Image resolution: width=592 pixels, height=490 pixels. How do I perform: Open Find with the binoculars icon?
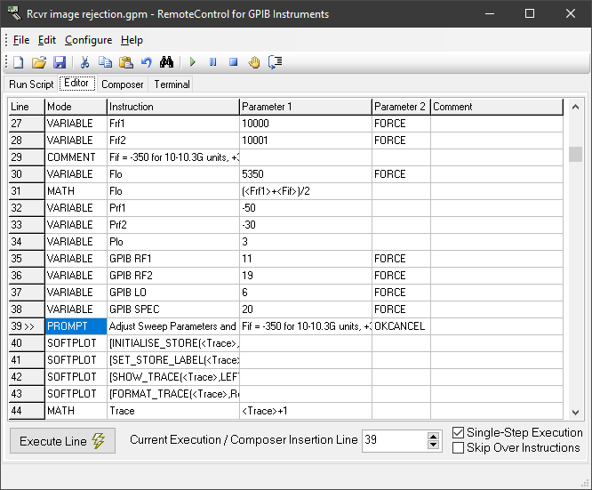tap(166, 62)
